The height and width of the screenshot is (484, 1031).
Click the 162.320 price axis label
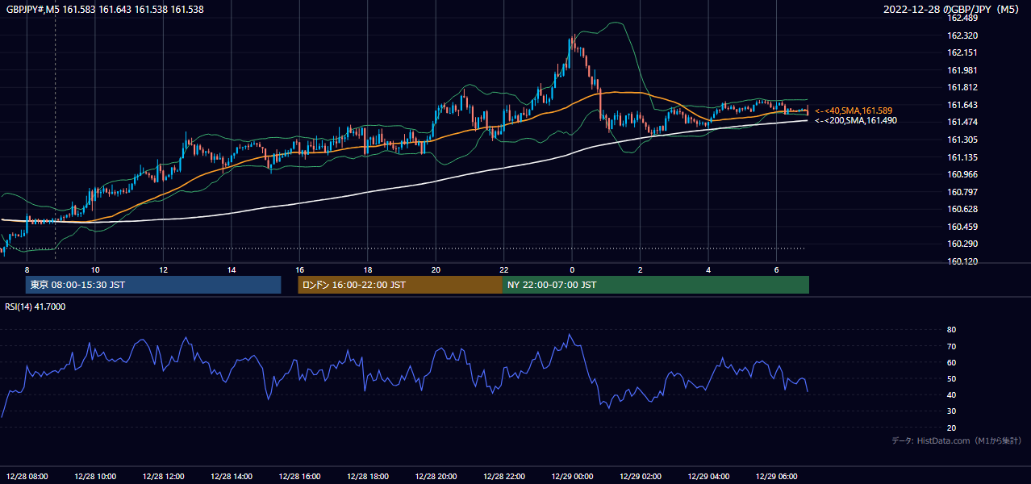[x=962, y=35]
